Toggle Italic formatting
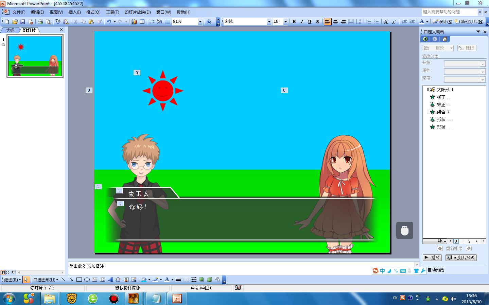 click(x=302, y=22)
